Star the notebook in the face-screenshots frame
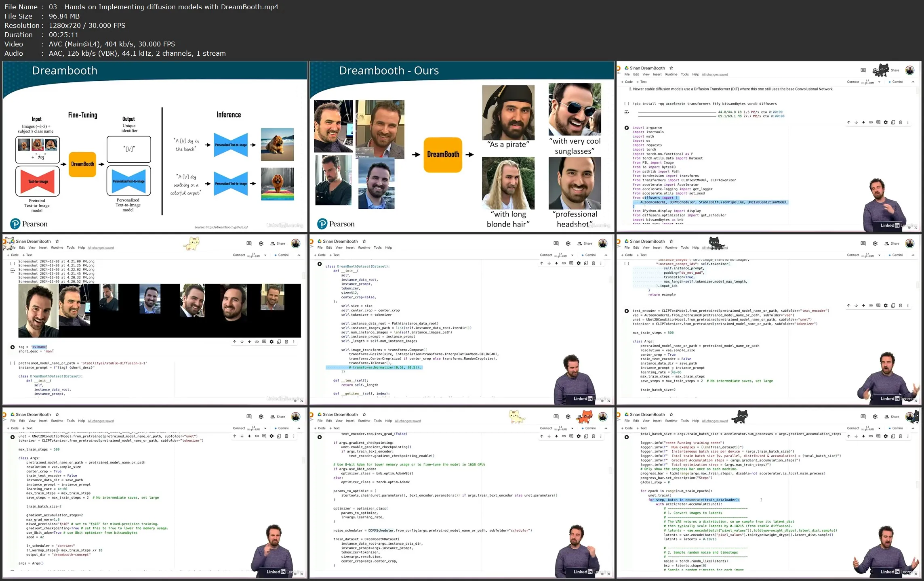The height and width of the screenshot is (581, 924). (57, 241)
